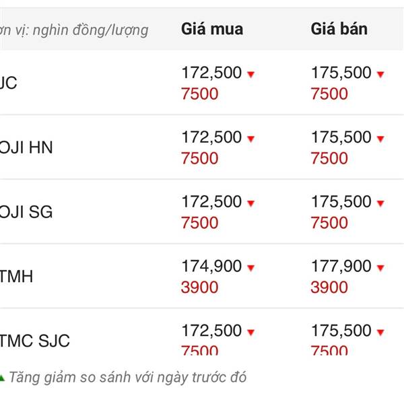Image resolution: width=404 pixels, height=404 pixels.
Task: Click the SJC row 175,500 sell price
Action: coord(341,73)
